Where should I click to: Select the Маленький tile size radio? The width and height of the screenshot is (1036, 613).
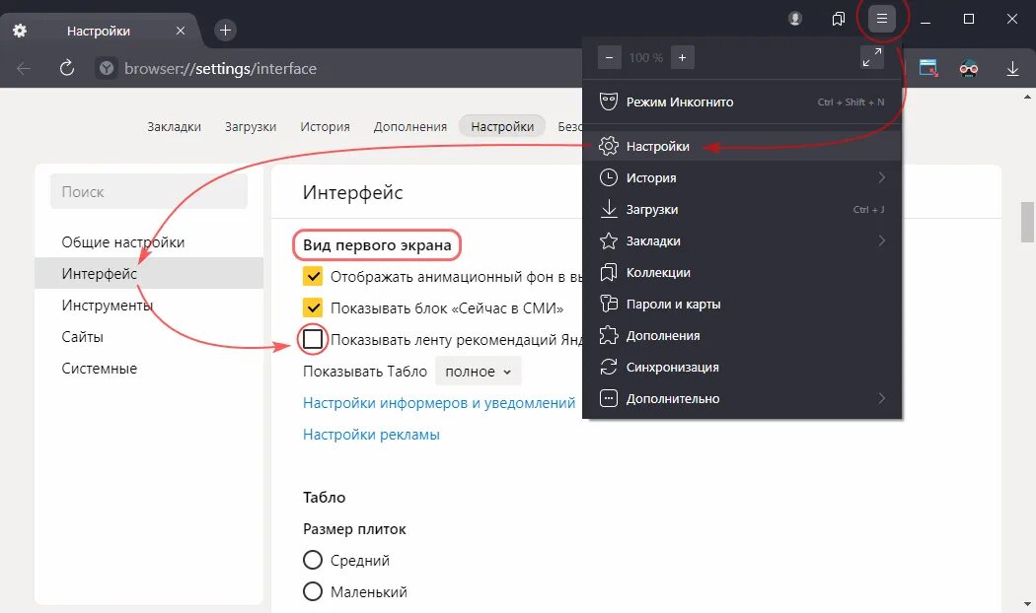tap(313, 591)
